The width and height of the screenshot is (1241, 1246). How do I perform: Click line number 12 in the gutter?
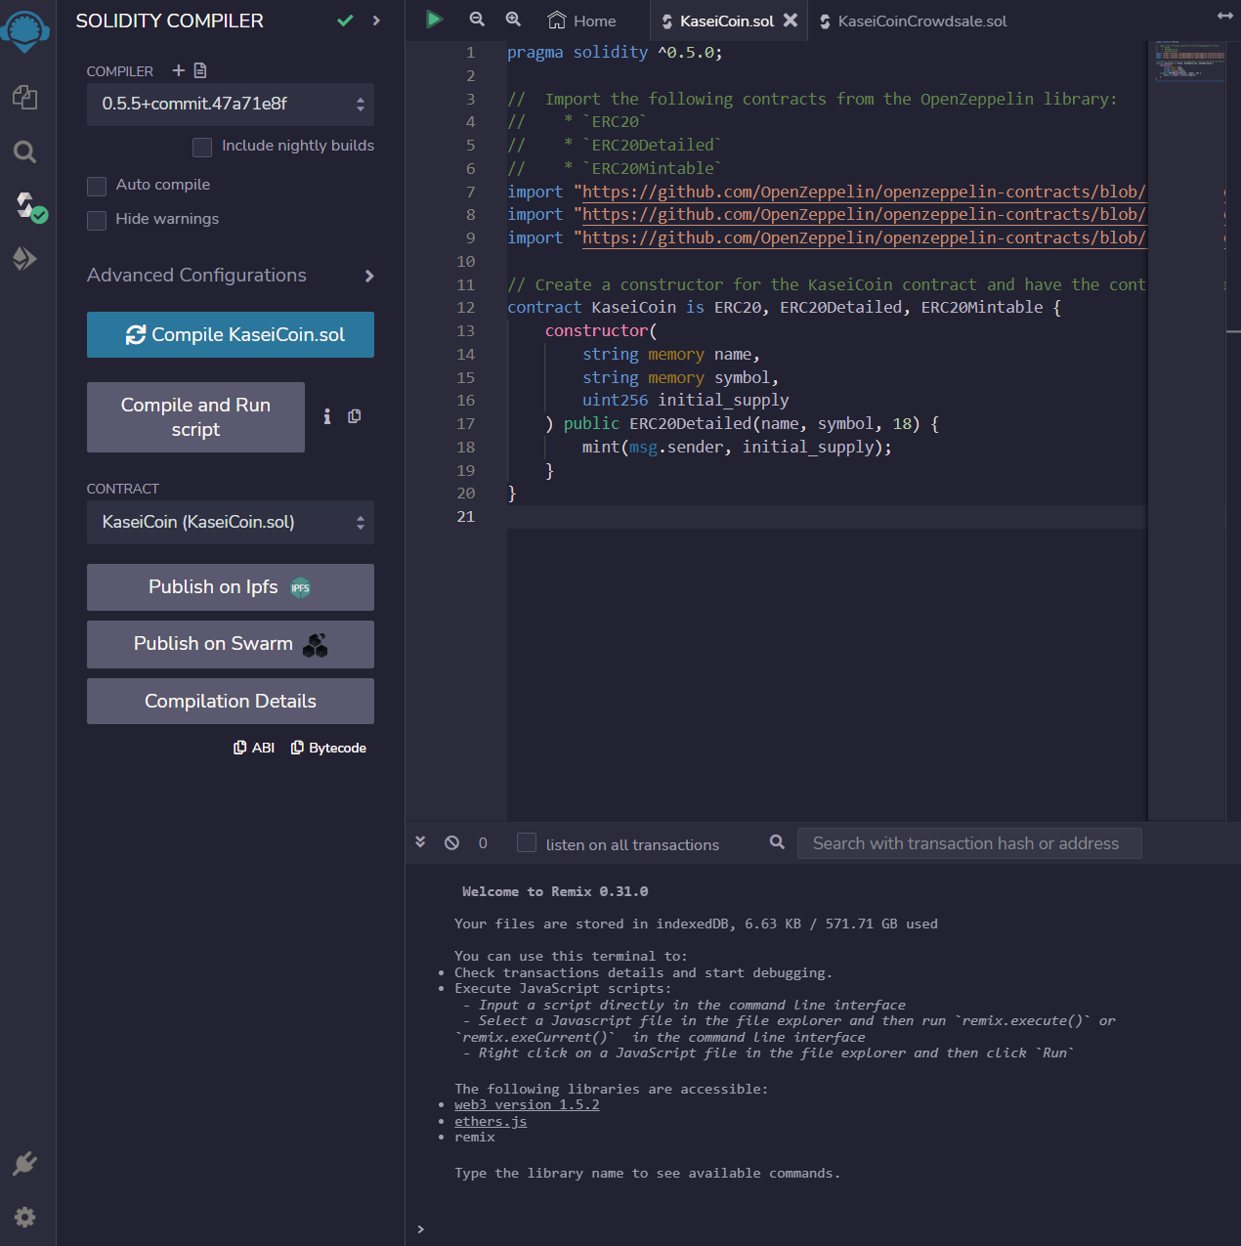[465, 308]
